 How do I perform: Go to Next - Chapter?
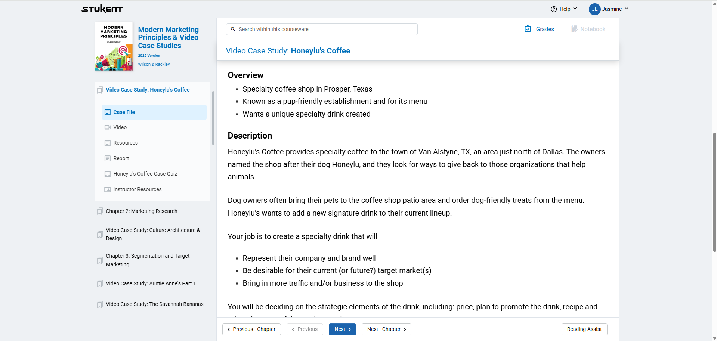386,329
